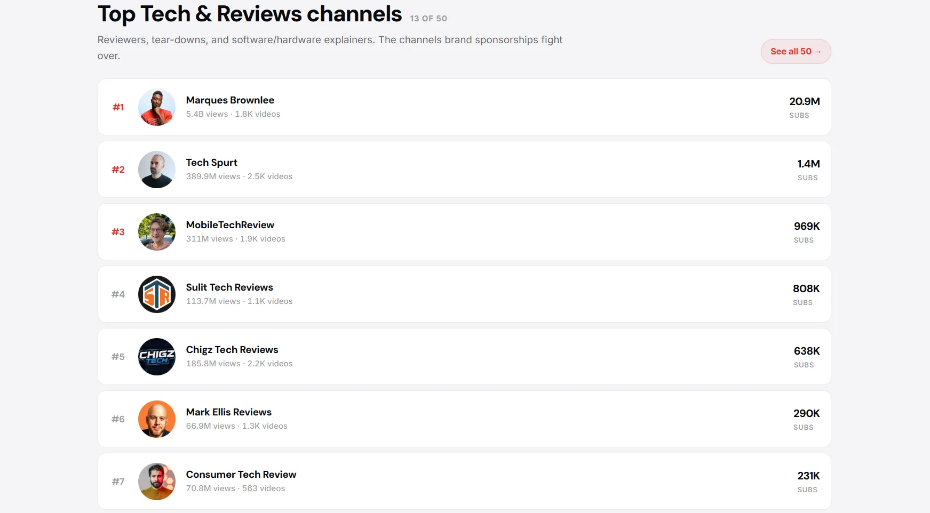This screenshot has height=513, width=930.
Task: Open the Chigz Tech Reviews channel name
Action: tap(232, 350)
